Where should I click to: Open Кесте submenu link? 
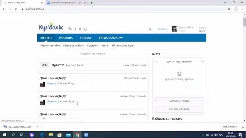click(105, 46)
